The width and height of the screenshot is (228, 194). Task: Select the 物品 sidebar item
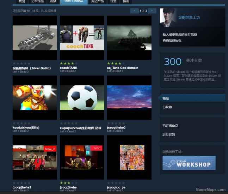click(192, 98)
